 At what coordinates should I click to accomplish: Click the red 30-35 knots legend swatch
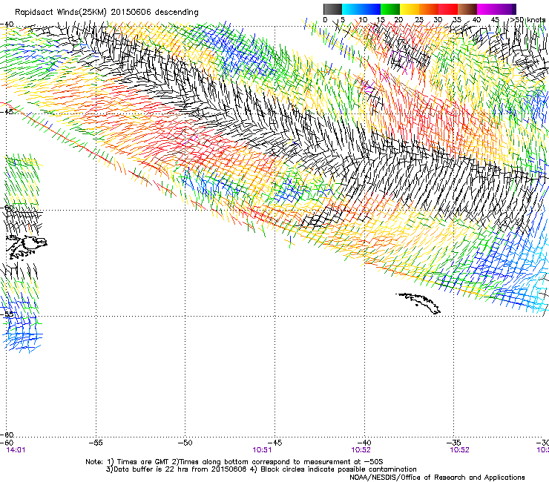[x=448, y=9]
